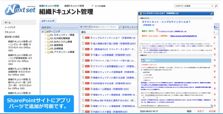Open ノートブック in the left navigation

pos(10,27)
